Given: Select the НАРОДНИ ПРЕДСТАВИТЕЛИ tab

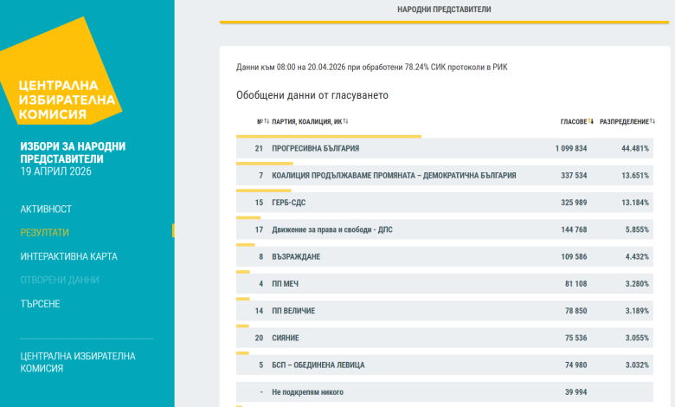Looking at the screenshot, I should click(443, 9).
